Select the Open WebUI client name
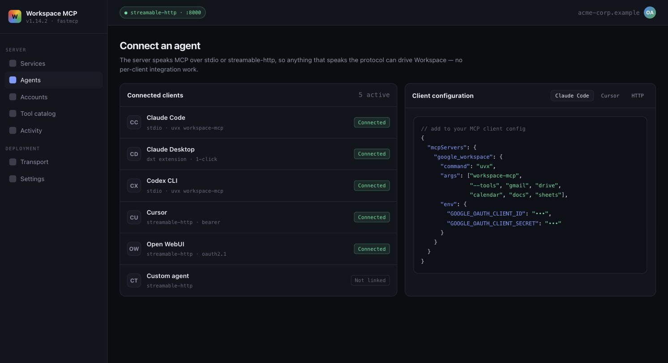Image resolution: width=668 pixels, height=363 pixels. click(x=165, y=244)
